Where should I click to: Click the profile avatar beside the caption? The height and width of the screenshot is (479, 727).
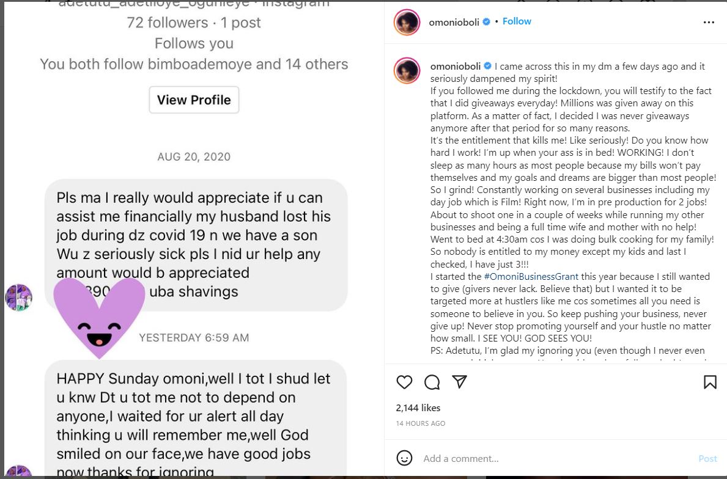407,71
